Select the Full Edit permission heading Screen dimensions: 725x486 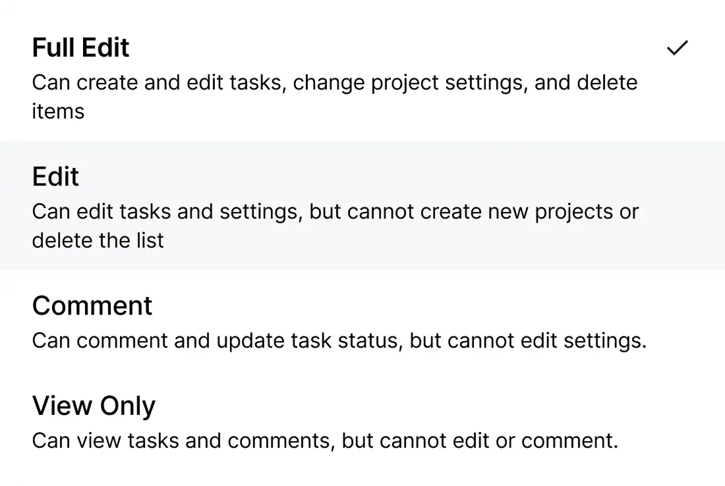80,48
